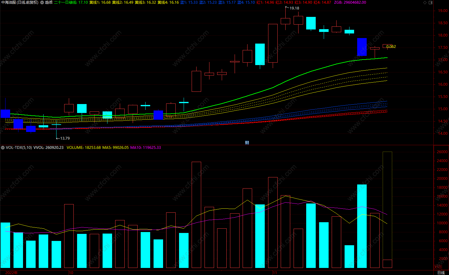Click the 17.00 price axis label
Screen dimensions: 449x275
pos(443,60)
